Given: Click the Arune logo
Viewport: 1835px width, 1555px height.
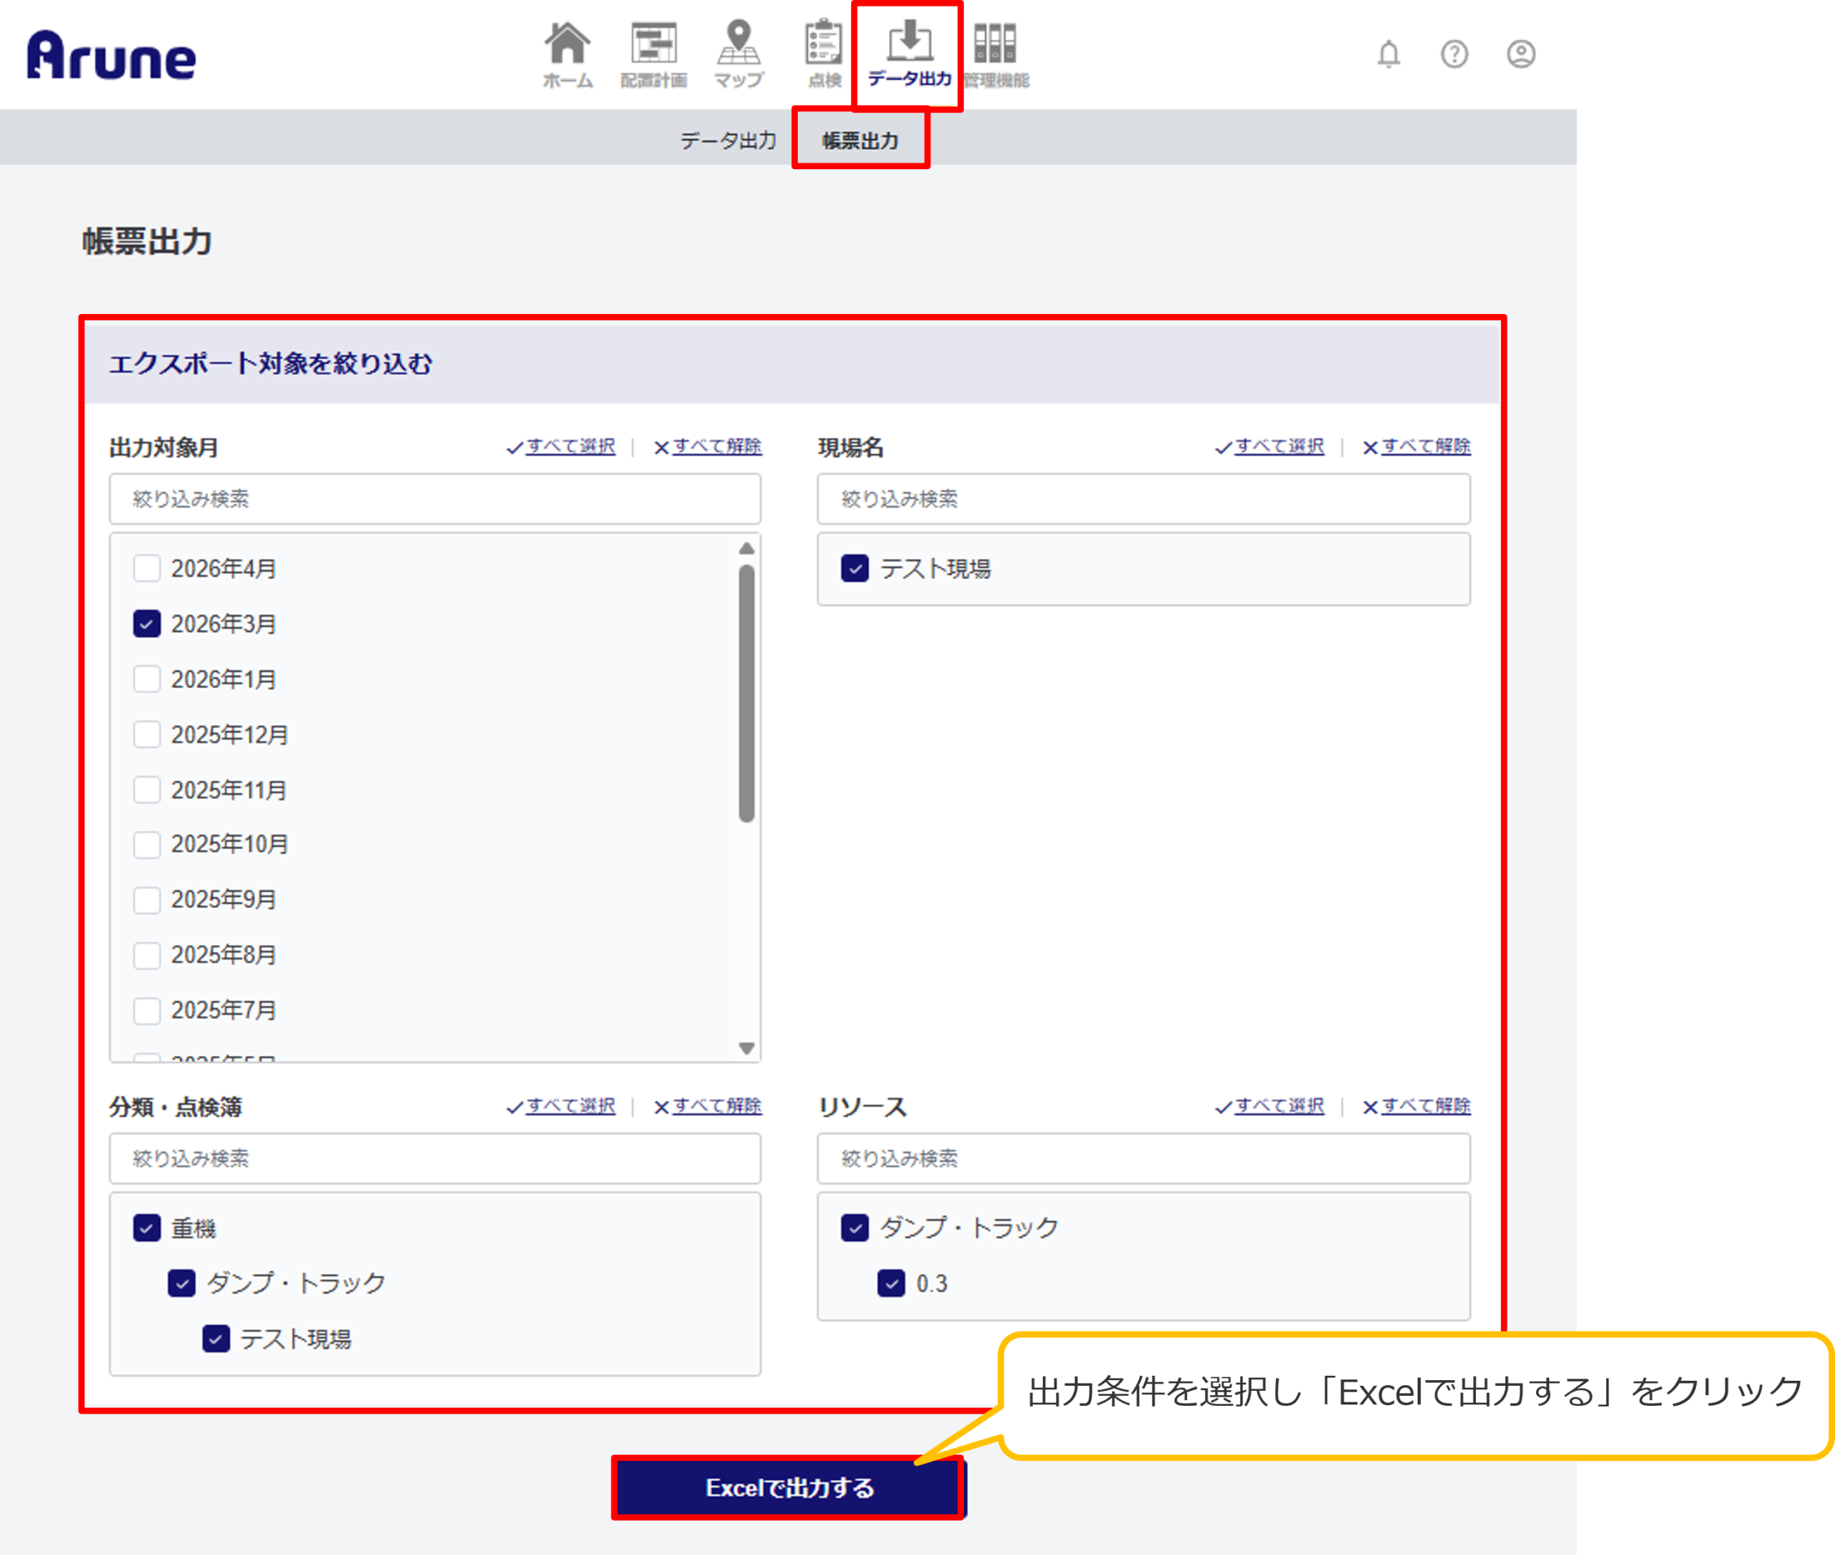Looking at the screenshot, I should tap(111, 55).
